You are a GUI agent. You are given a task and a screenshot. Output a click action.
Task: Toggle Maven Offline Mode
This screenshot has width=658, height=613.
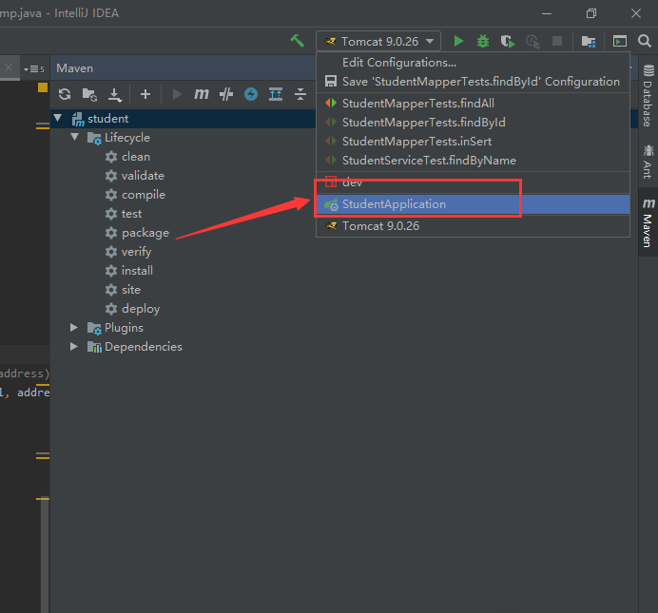click(x=225, y=94)
